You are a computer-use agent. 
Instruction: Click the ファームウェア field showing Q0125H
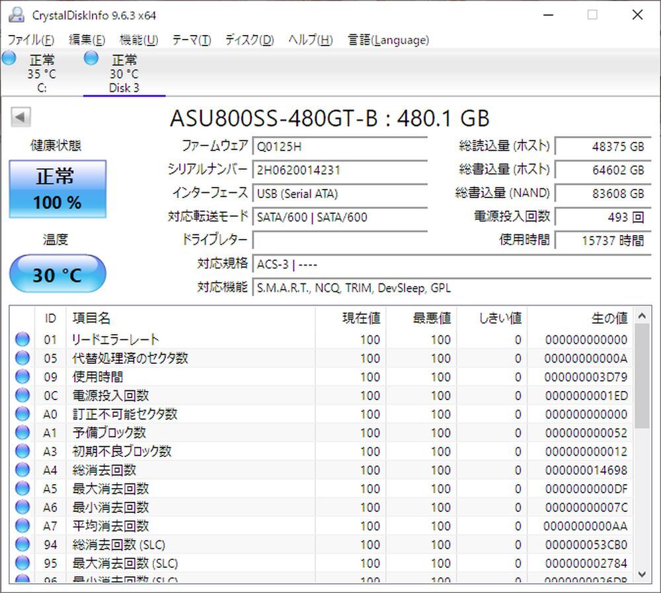[340, 147]
